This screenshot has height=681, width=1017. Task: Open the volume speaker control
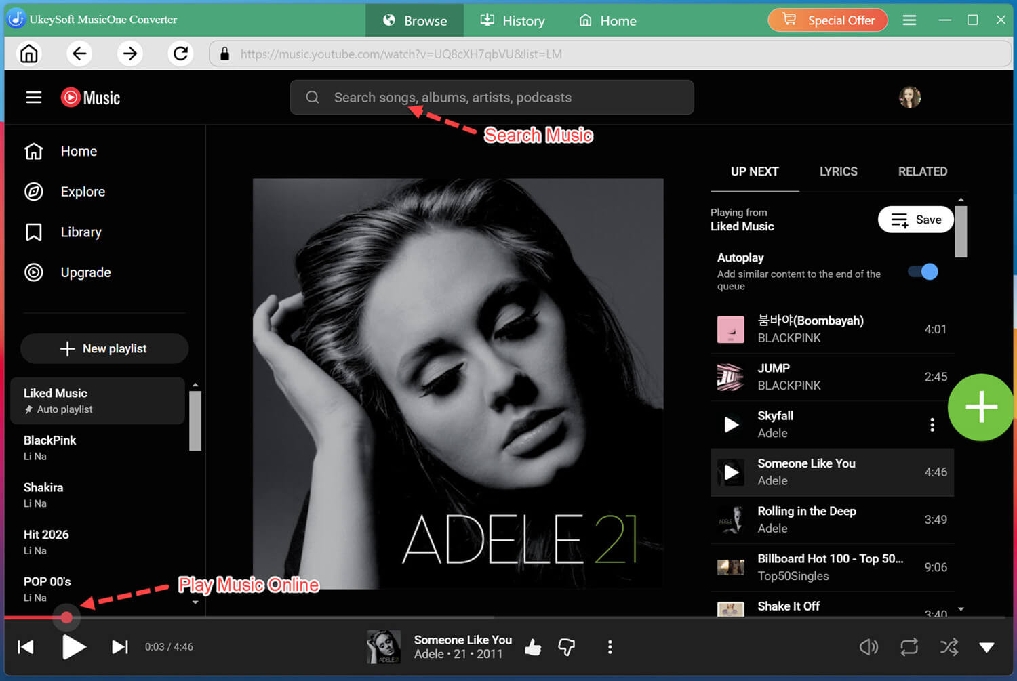pos(869,647)
